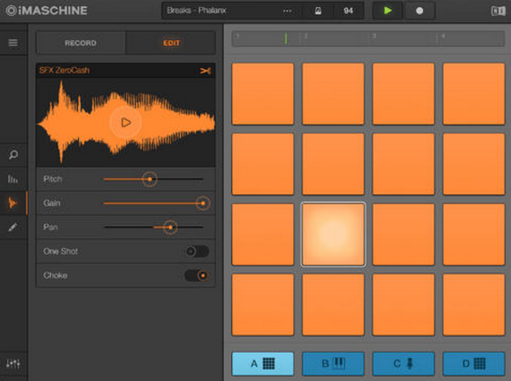
Task: Toggle the One Shot switch
Action: [197, 251]
